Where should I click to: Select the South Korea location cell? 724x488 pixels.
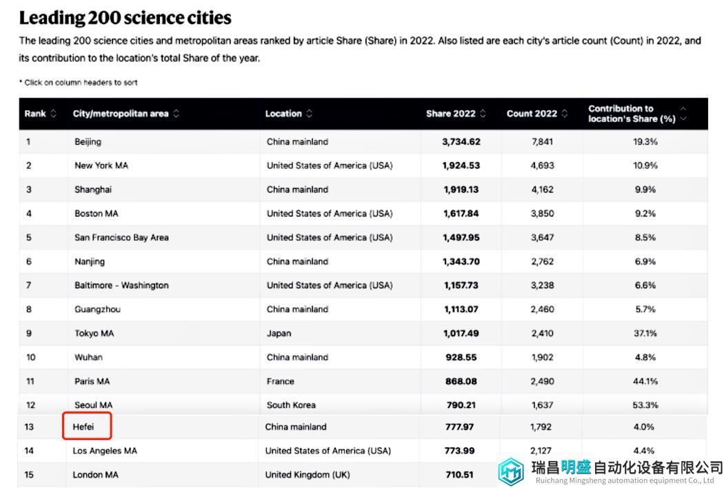tap(291, 405)
